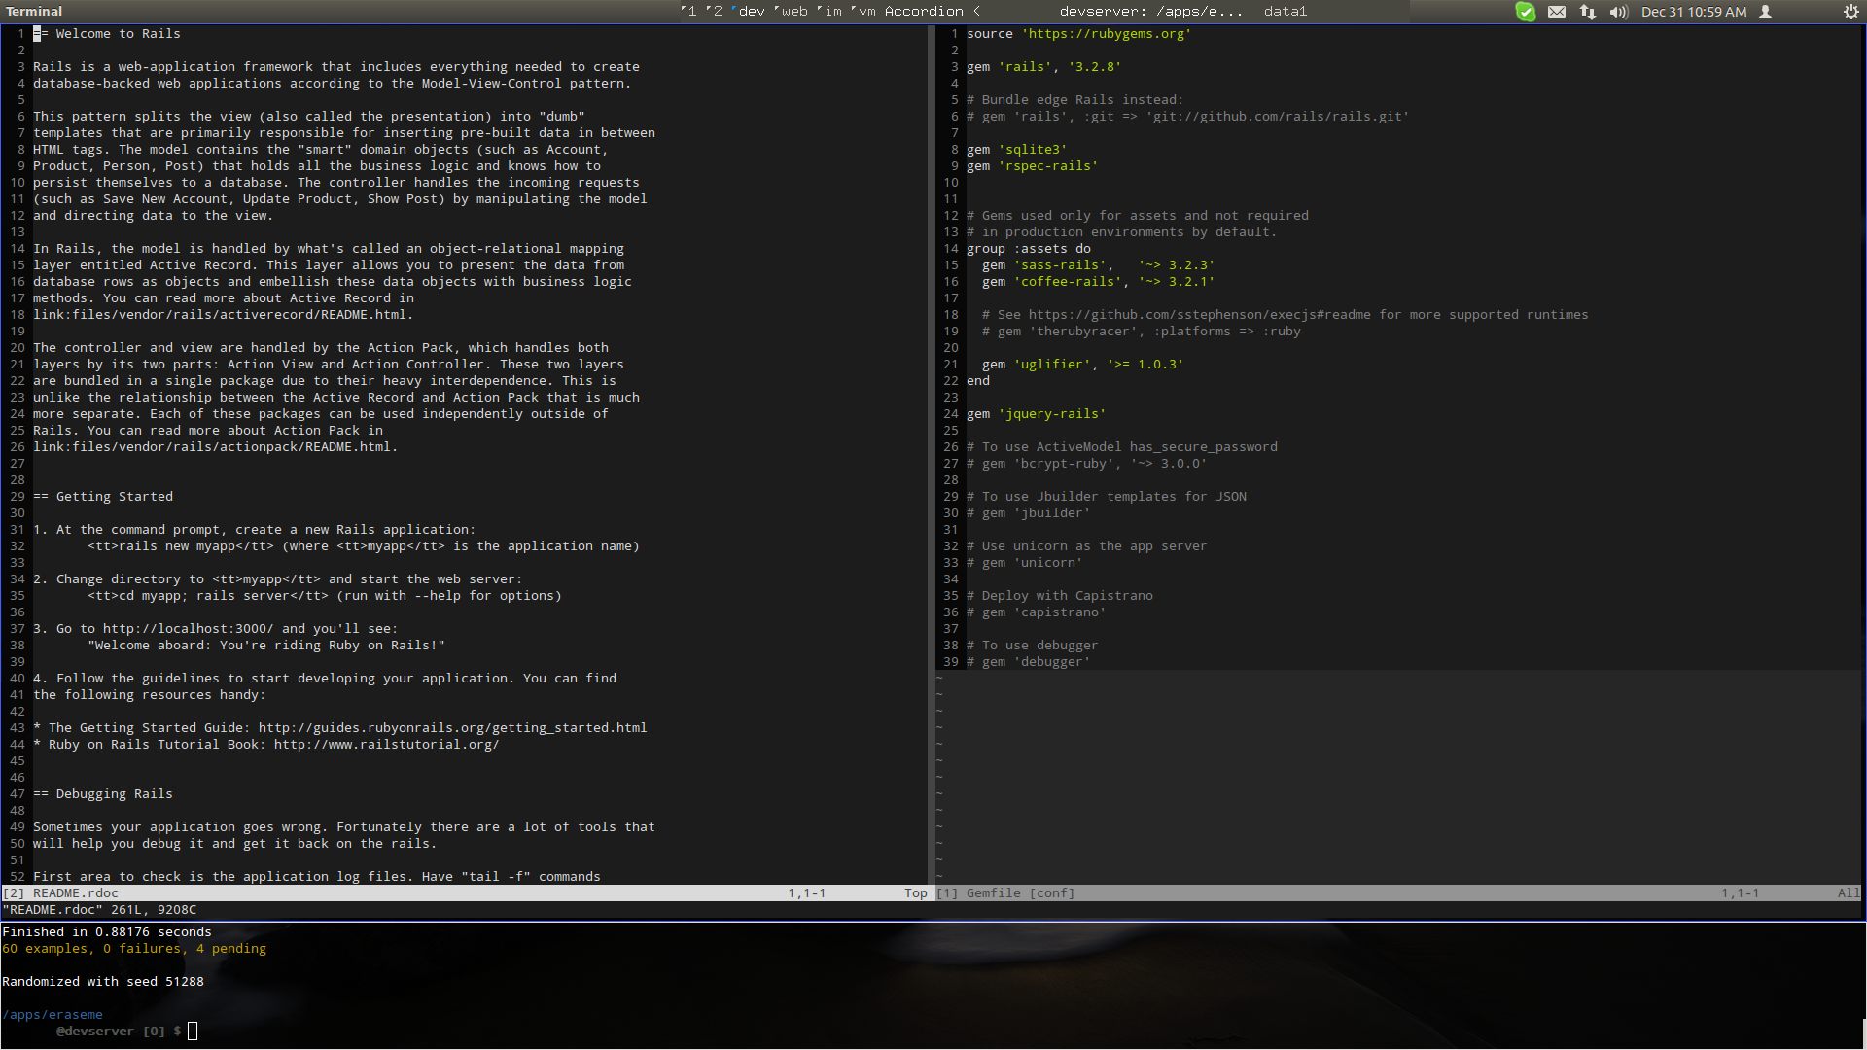Click 'Finished in 0.88176 seconds' output

107,932
